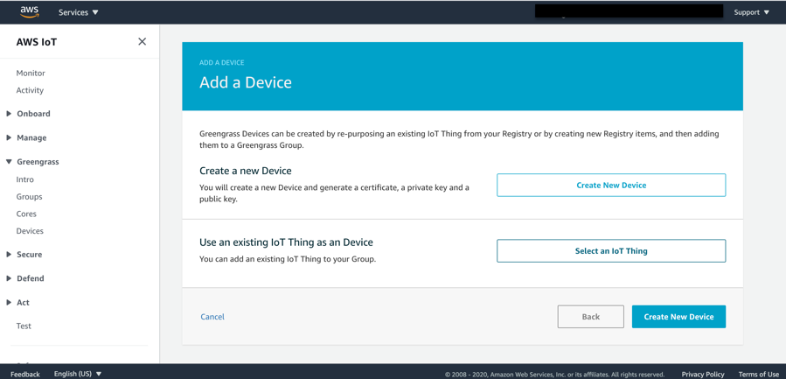Click the 'Create a new Device' heading
The width and height of the screenshot is (786, 379).
point(246,171)
